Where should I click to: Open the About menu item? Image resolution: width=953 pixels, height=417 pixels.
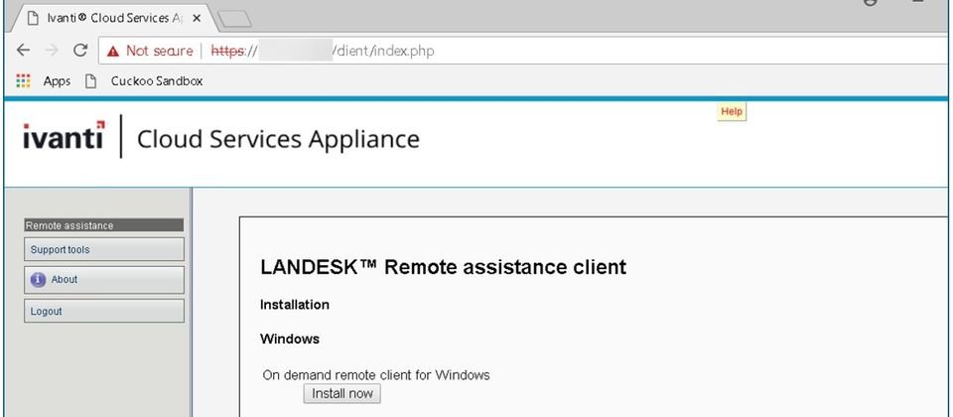click(104, 280)
